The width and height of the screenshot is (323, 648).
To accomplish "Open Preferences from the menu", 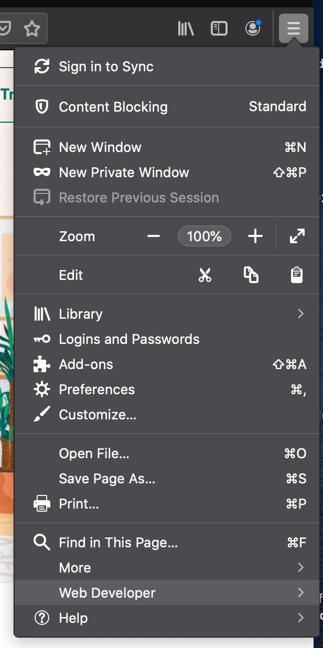I will coord(97,390).
